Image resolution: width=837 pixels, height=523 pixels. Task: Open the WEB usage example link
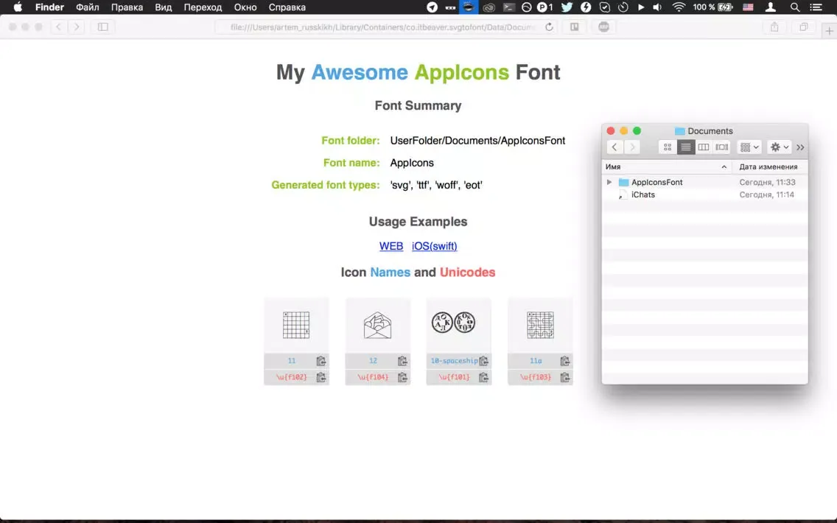(x=391, y=246)
